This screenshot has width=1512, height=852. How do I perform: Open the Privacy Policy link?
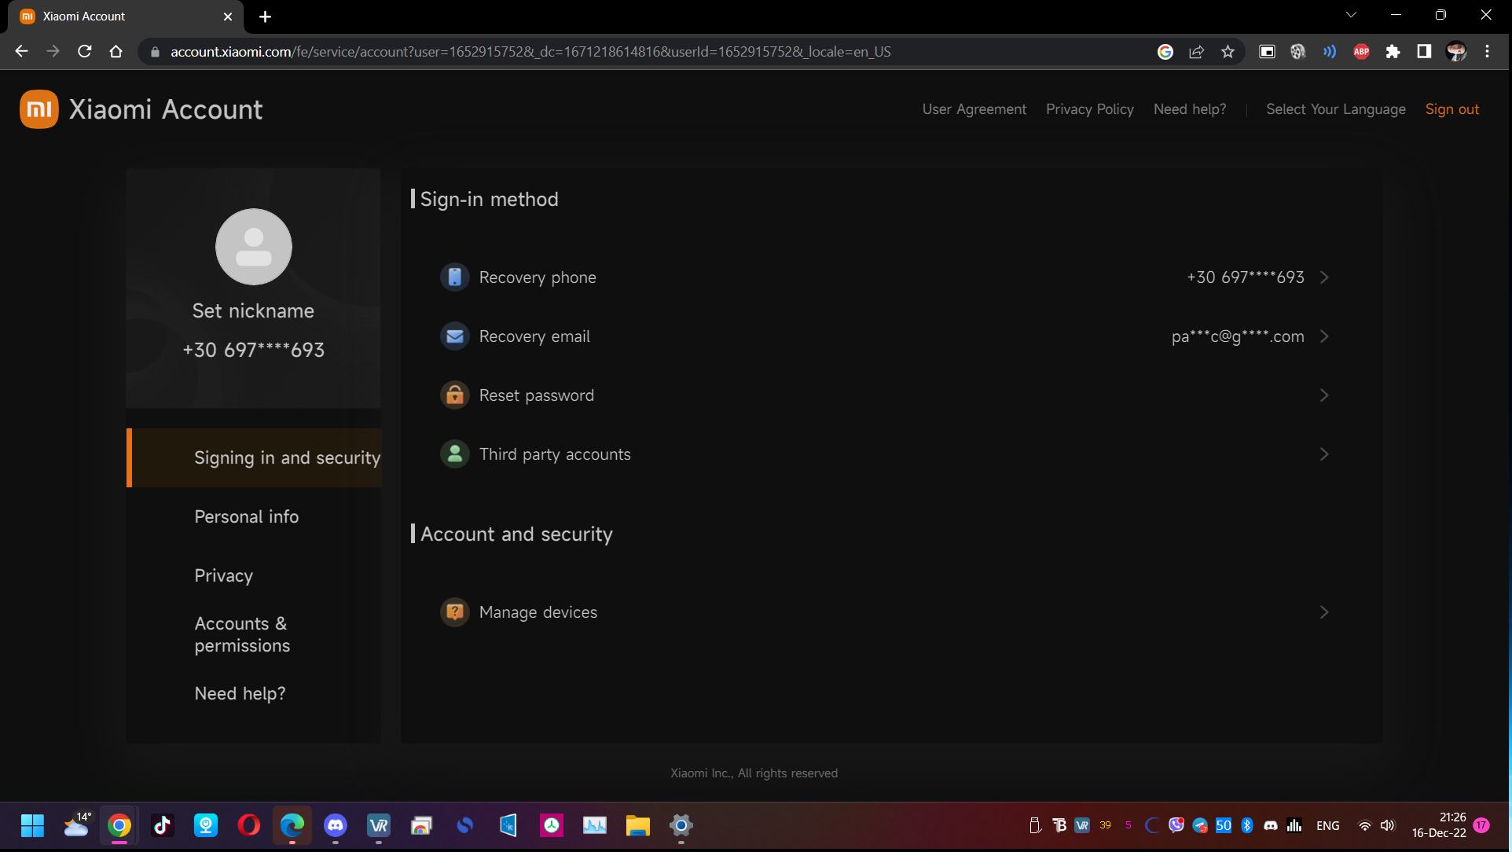point(1089,109)
